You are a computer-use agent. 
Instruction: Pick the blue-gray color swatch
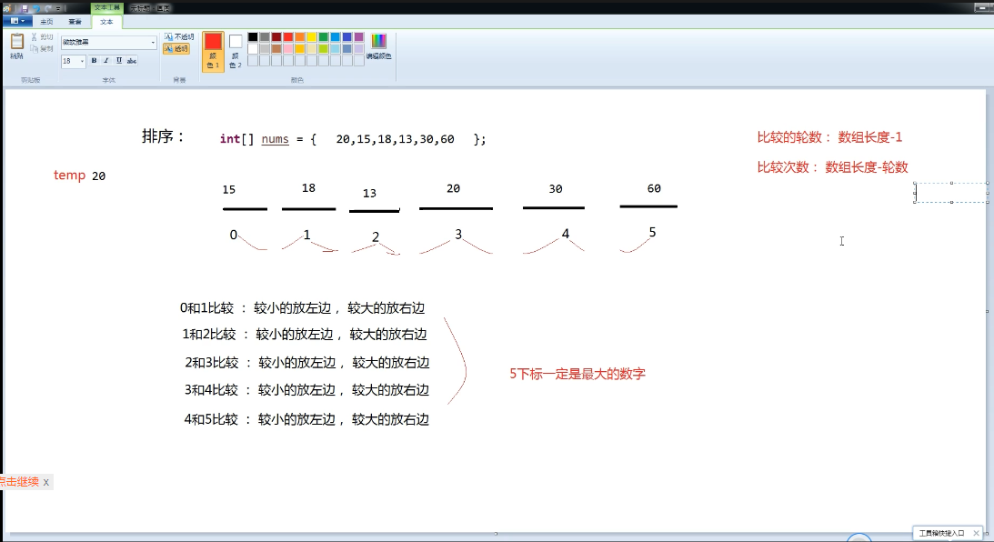pyautogui.click(x=347, y=49)
